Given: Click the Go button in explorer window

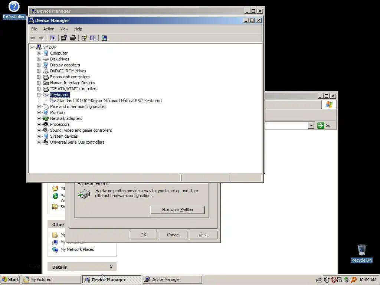Looking at the screenshot, I should [324, 125].
